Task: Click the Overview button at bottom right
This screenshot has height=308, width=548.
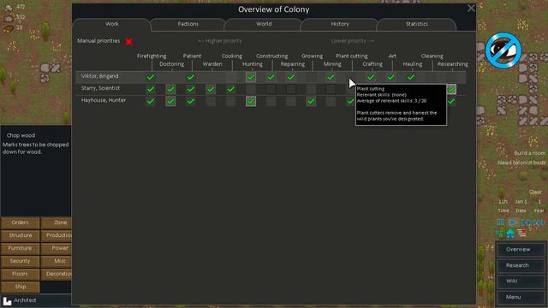Action: 521,250
